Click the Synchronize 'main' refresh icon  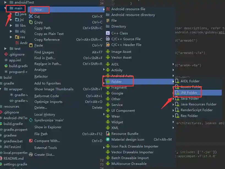pos(31,120)
